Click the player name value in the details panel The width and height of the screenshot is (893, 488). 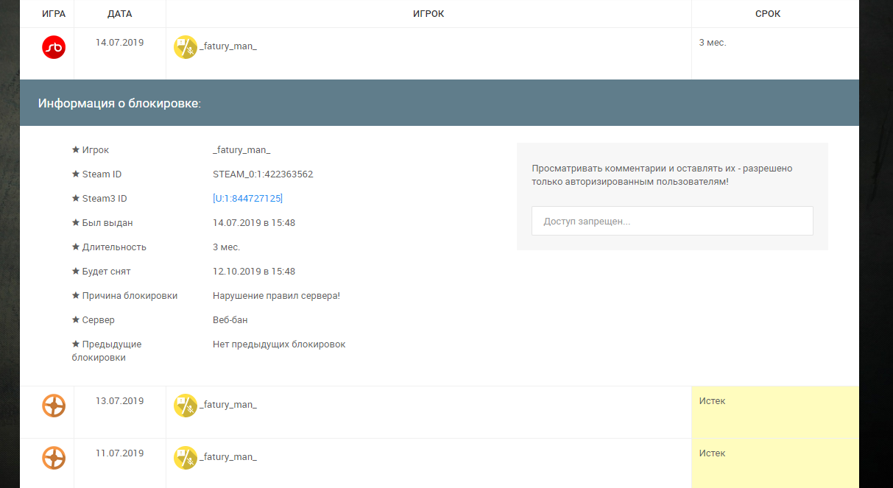click(x=241, y=150)
